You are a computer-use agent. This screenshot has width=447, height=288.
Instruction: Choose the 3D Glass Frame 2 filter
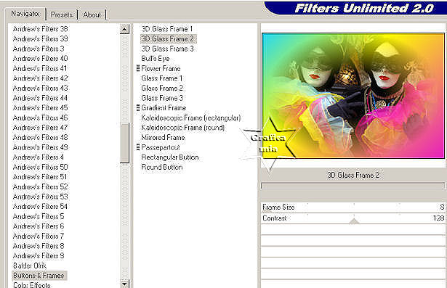point(168,38)
